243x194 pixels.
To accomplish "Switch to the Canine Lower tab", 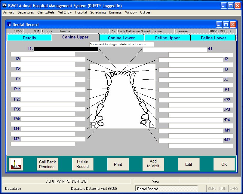I will click(x=121, y=38).
